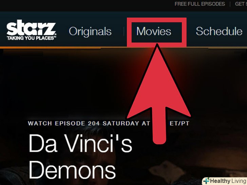This screenshot has height=185, width=247.
Task: Select the Movies menu item
Action: click(x=154, y=31)
